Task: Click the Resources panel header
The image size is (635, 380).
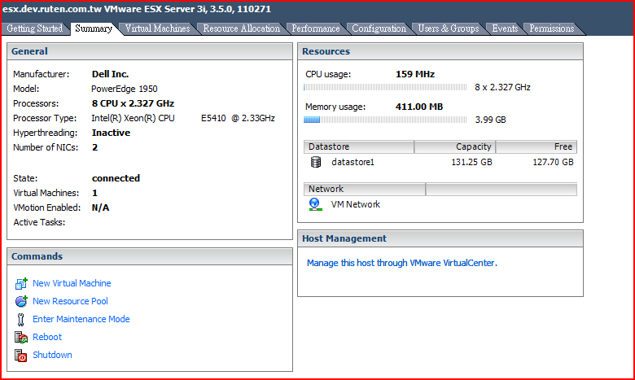Action: [x=440, y=51]
